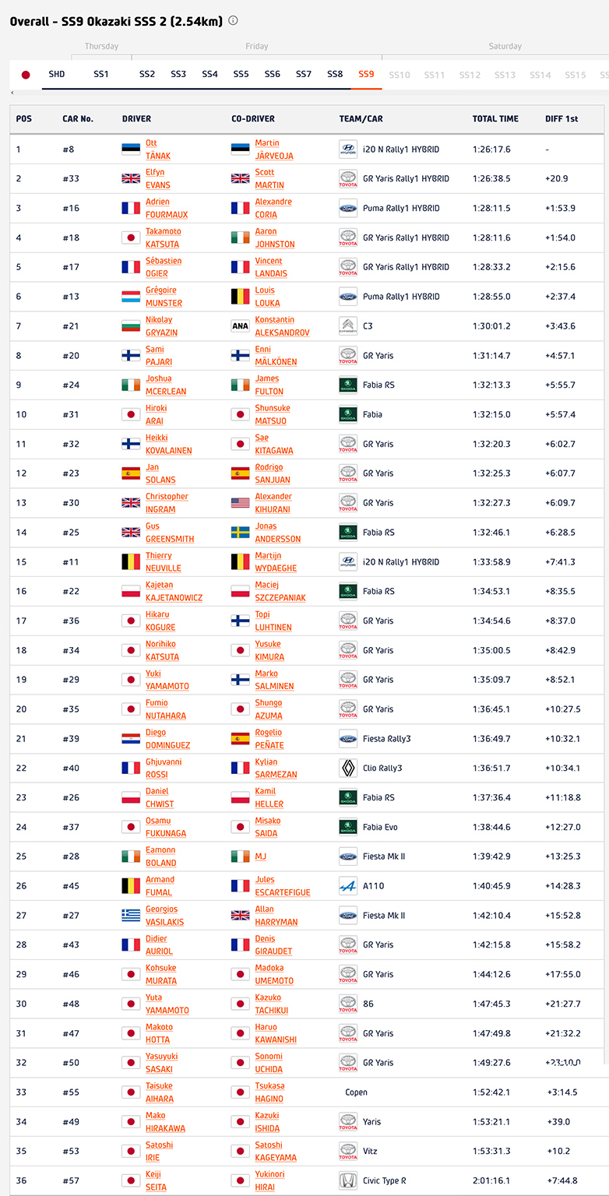Click the ANA flag badge beside Aleksandrov

coord(240,326)
